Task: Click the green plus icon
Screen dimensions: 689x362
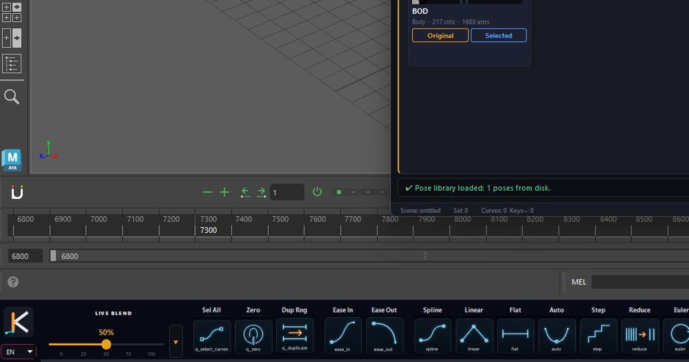Action: click(224, 192)
